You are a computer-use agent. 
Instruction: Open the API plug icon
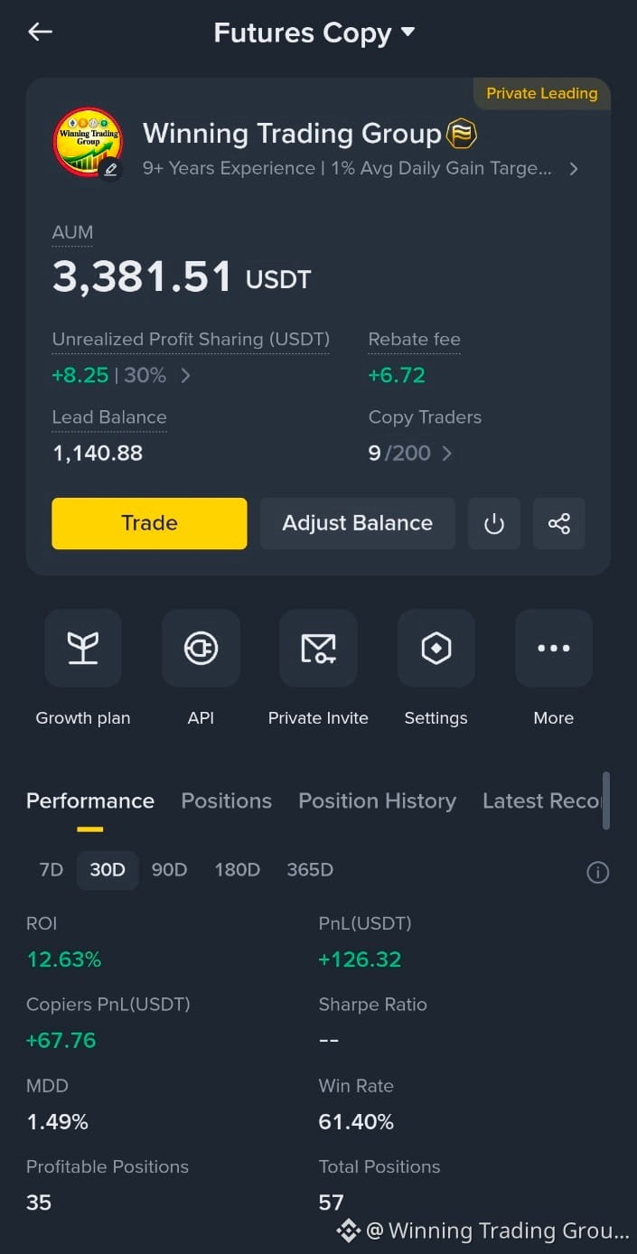(x=201, y=648)
